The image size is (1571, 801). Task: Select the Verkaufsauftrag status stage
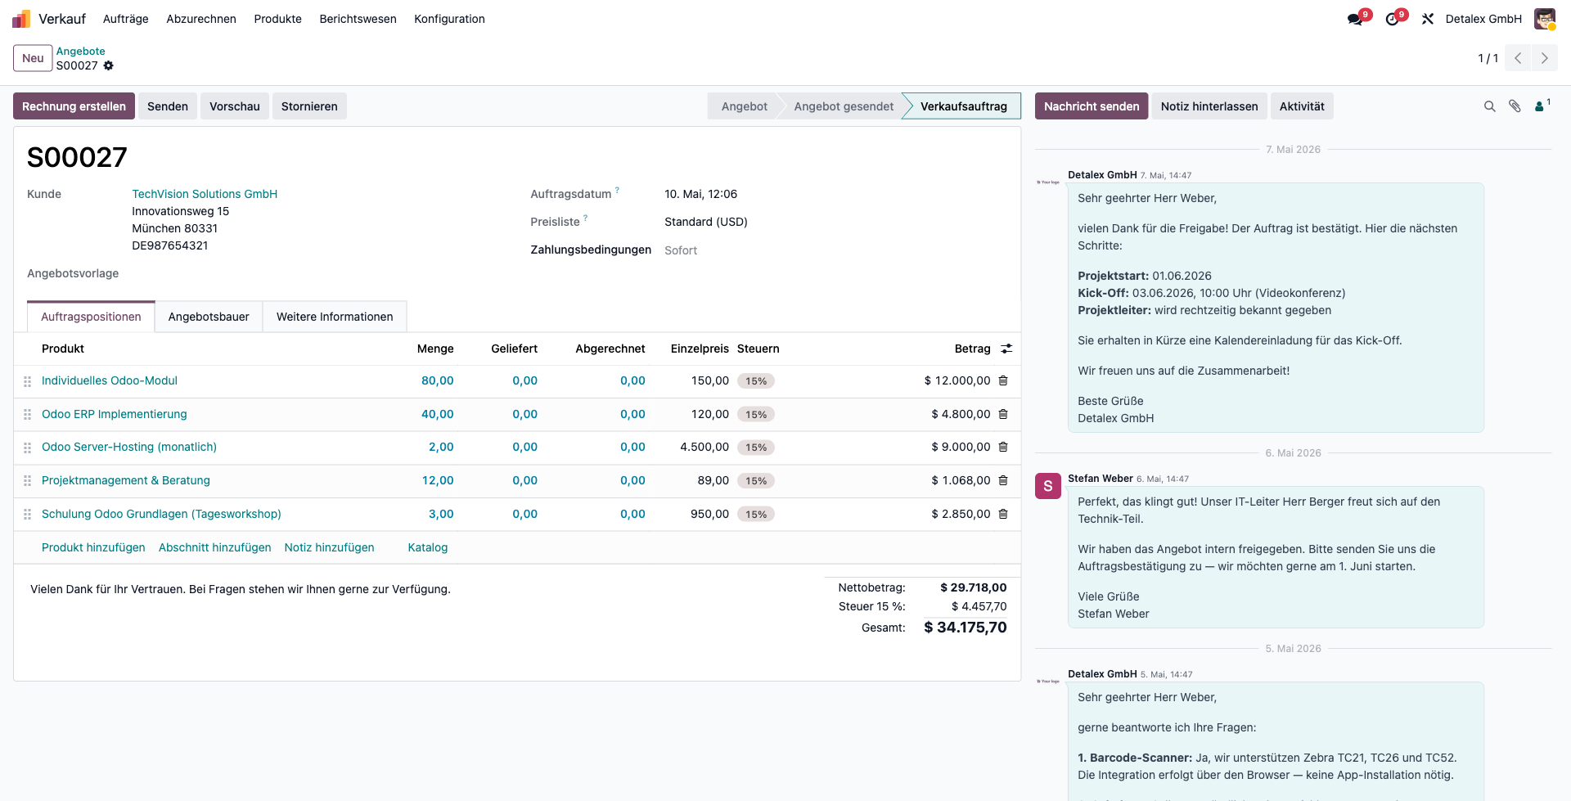click(963, 106)
